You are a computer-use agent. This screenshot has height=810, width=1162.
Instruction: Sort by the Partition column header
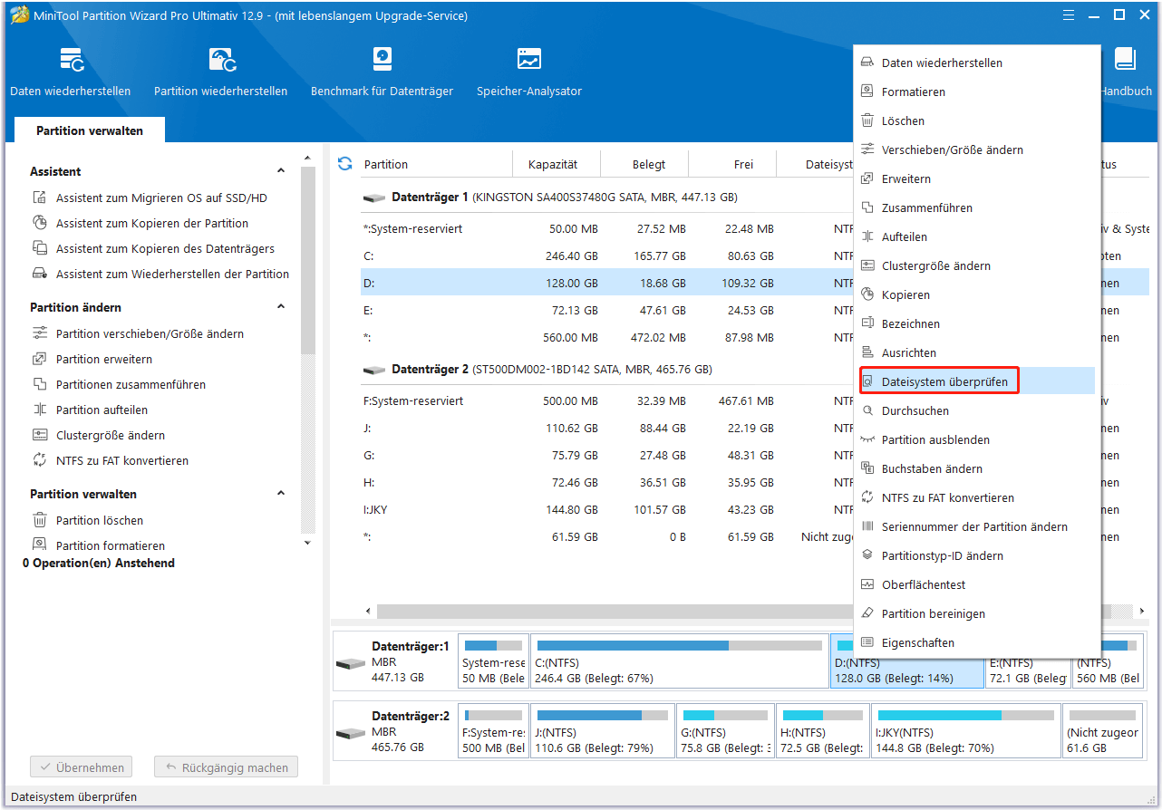point(437,164)
